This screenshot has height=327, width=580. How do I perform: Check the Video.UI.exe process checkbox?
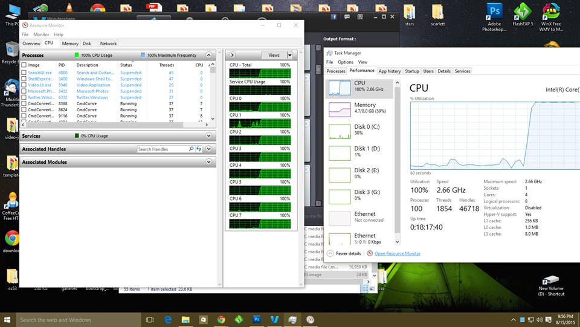pyautogui.click(x=24, y=85)
